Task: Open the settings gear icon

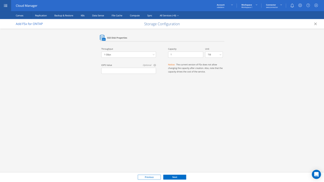Action: click(300, 5)
